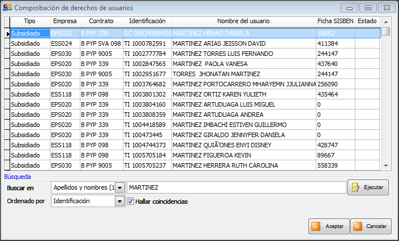This screenshot has width=399, height=241.
Task: Open the Buscar en dropdown
Action: (119, 188)
